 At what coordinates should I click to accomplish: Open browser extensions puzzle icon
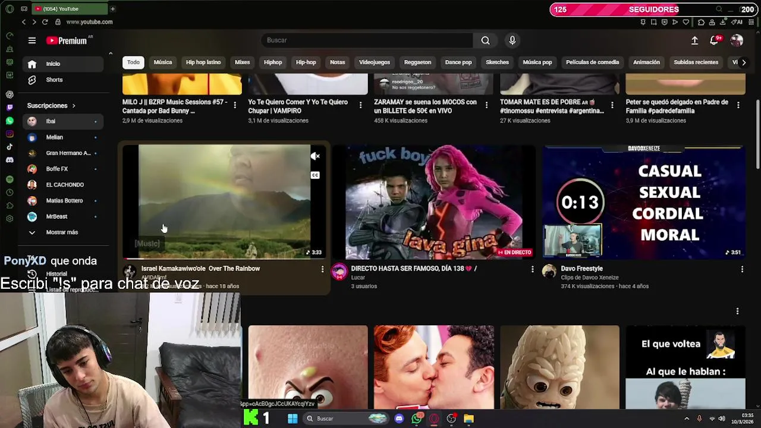[x=701, y=22]
